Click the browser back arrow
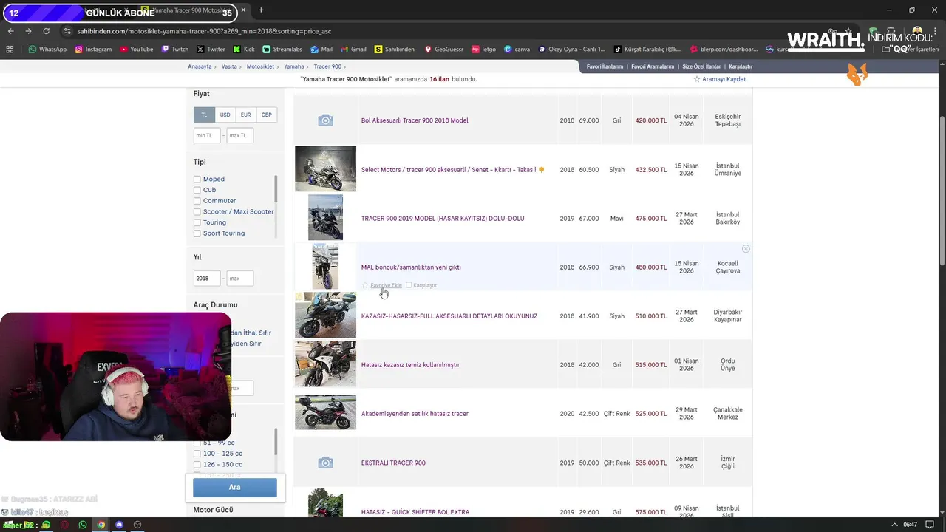This screenshot has height=532, width=946. point(10,31)
